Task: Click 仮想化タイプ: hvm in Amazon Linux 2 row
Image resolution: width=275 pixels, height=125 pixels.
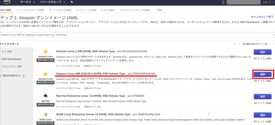Action: pyautogui.click(x=92, y=66)
